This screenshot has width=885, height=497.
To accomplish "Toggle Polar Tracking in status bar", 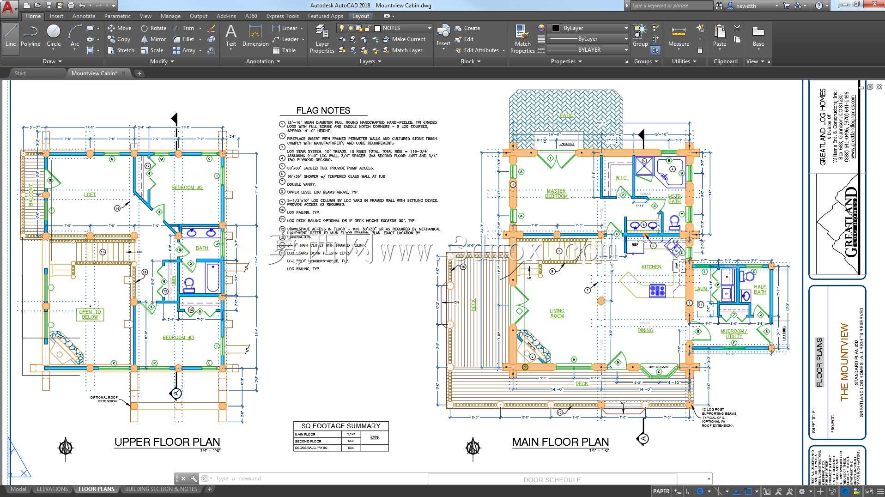I will pos(700,491).
